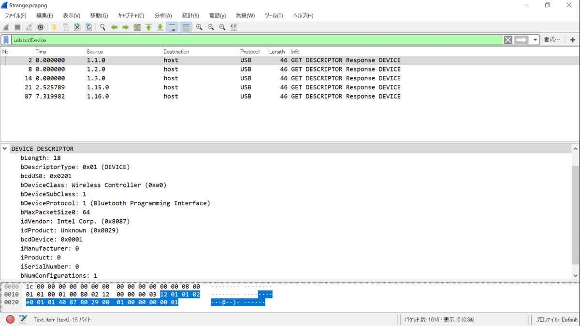Start a packet search with the magnifier icon
Image resolution: width=580 pixels, height=326 pixels.
(102, 27)
